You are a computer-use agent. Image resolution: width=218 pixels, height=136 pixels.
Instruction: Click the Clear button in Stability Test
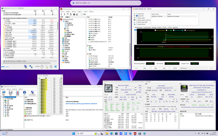(x=156, y=68)
